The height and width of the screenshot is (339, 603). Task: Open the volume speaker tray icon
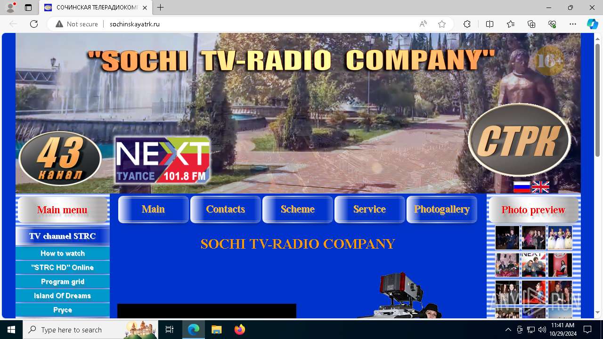tap(542, 330)
